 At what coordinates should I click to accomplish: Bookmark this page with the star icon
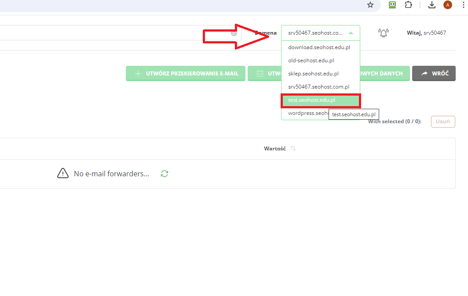pyautogui.click(x=370, y=5)
